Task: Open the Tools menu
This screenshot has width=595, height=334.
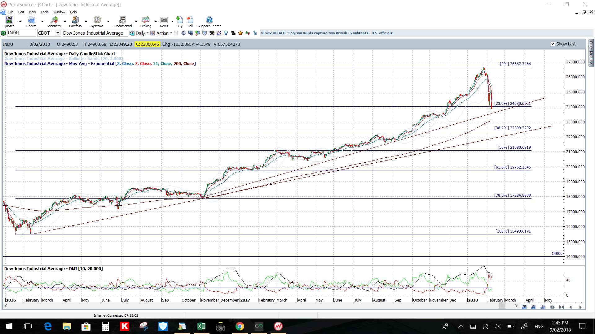Action: point(45,12)
